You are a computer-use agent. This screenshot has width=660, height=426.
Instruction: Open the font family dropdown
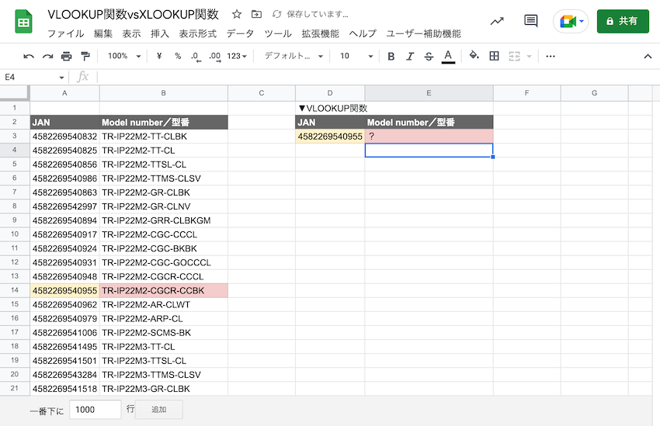pyautogui.click(x=294, y=56)
